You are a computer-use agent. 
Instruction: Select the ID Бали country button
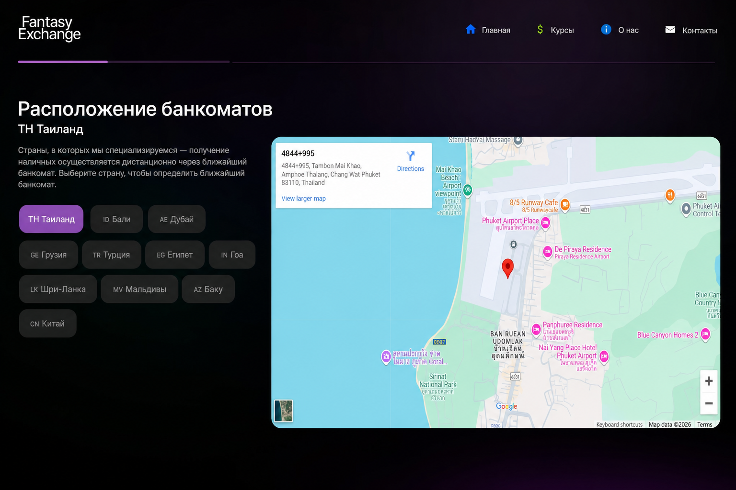point(116,219)
